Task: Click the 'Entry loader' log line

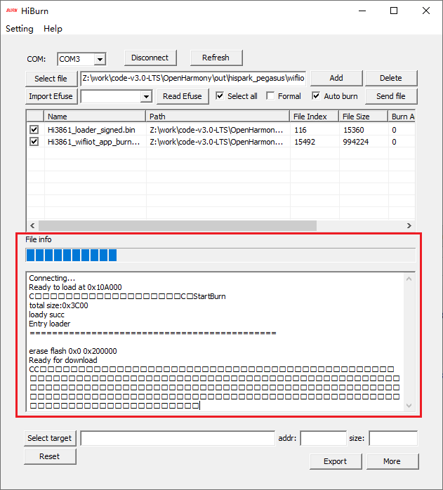Action: point(50,324)
